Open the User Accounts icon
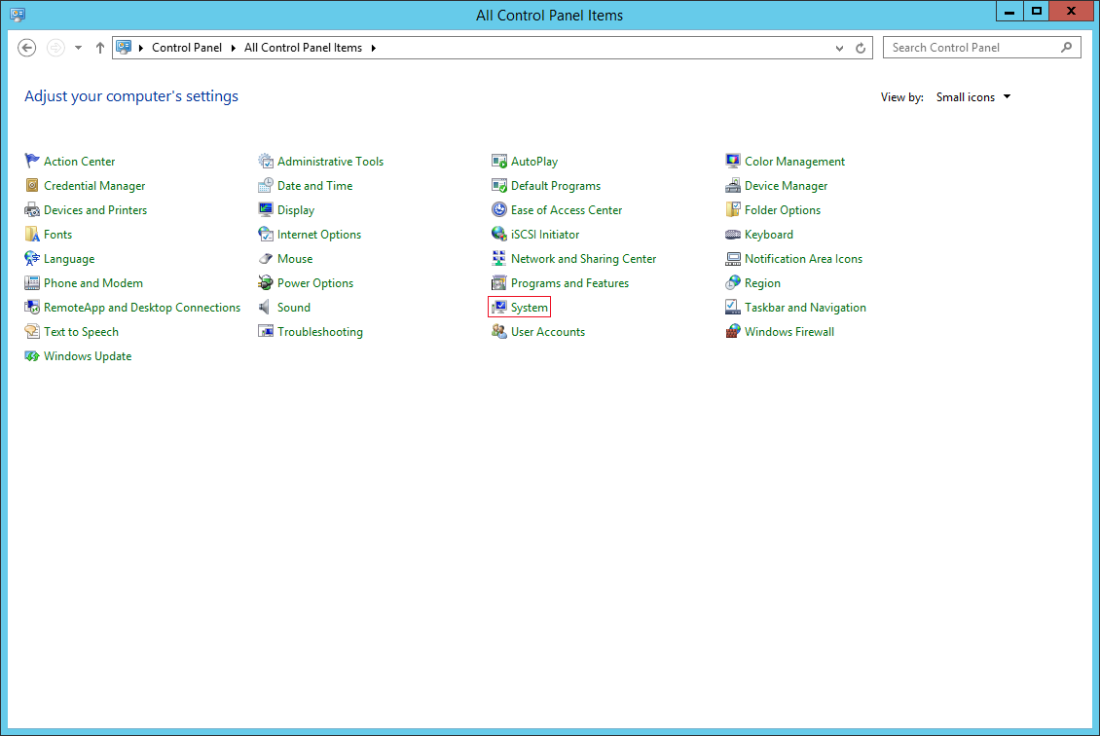This screenshot has height=736, width=1100. pyautogui.click(x=498, y=331)
